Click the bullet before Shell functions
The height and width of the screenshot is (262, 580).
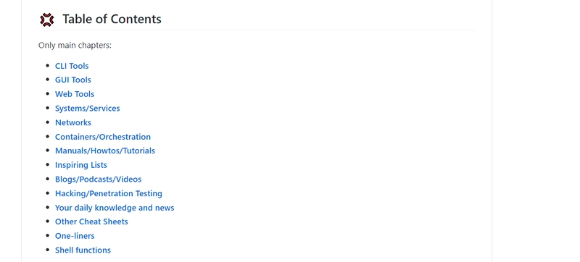click(47, 250)
